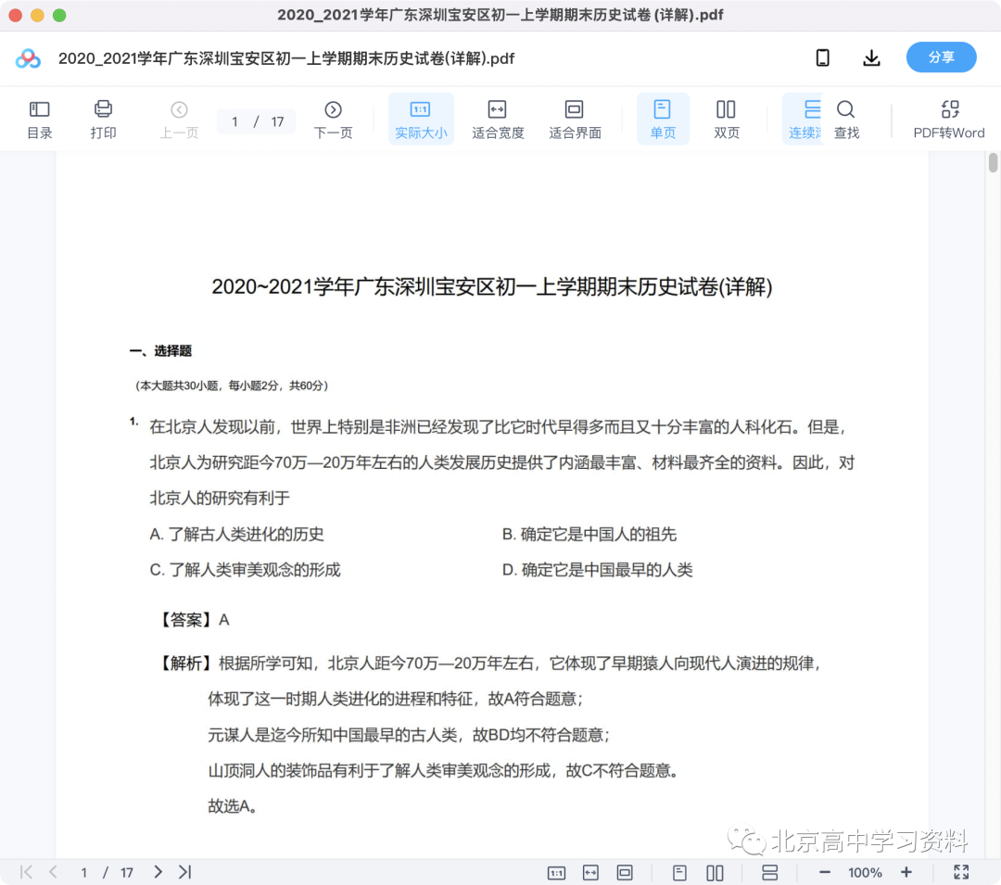Switch to 双页 double page mode
The width and height of the screenshot is (1001, 885).
click(x=727, y=120)
